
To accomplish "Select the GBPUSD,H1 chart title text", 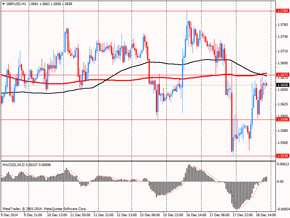I will (x=16, y=4).
